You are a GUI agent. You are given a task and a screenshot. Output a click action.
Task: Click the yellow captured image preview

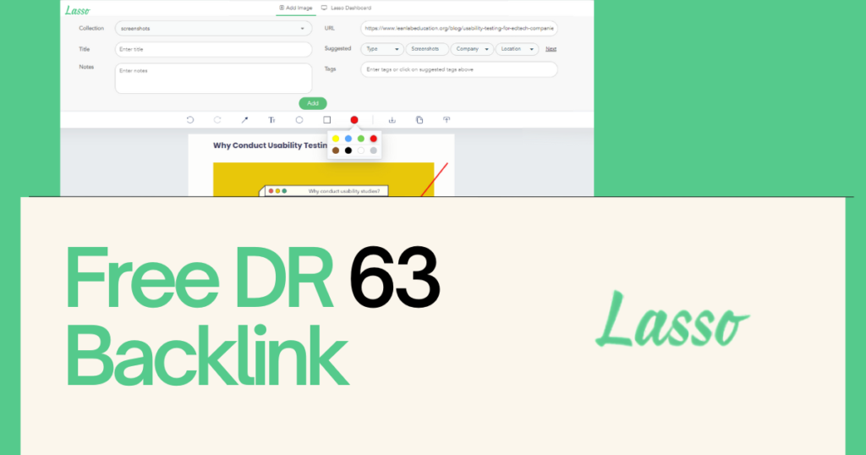click(324, 179)
